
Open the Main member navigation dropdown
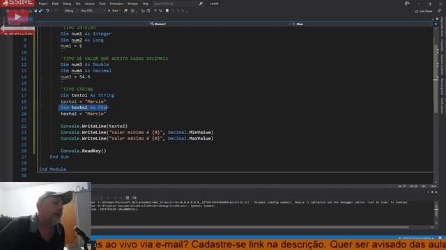(362, 24)
